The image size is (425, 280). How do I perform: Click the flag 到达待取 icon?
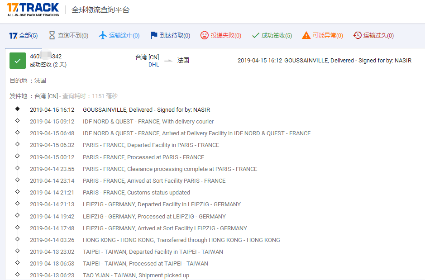click(x=154, y=35)
